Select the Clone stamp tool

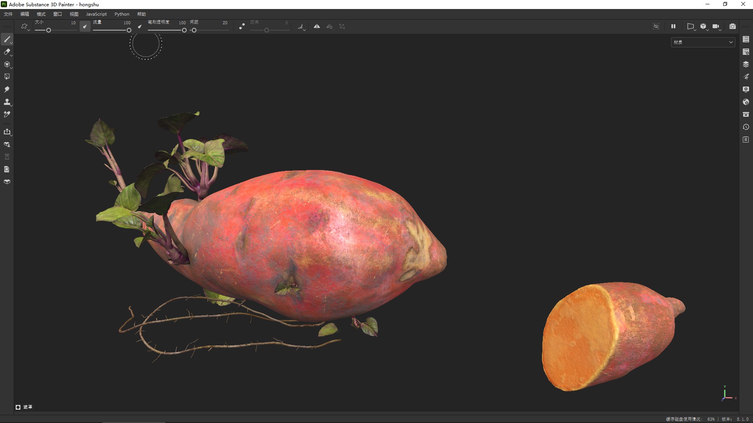click(x=7, y=102)
